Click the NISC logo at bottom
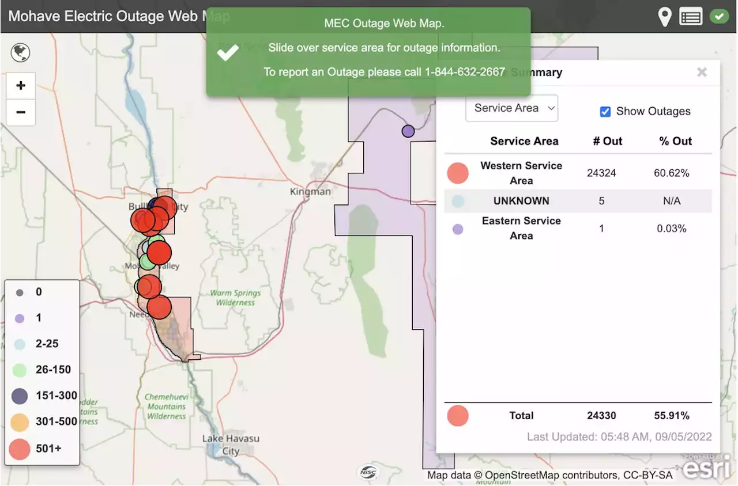 [x=368, y=472]
